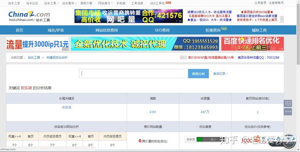Click 立即登录 link

click(260, 3)
